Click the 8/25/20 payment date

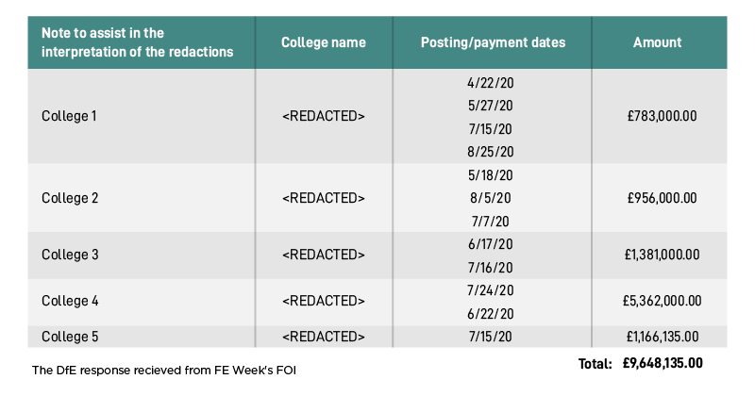point(490,152)
